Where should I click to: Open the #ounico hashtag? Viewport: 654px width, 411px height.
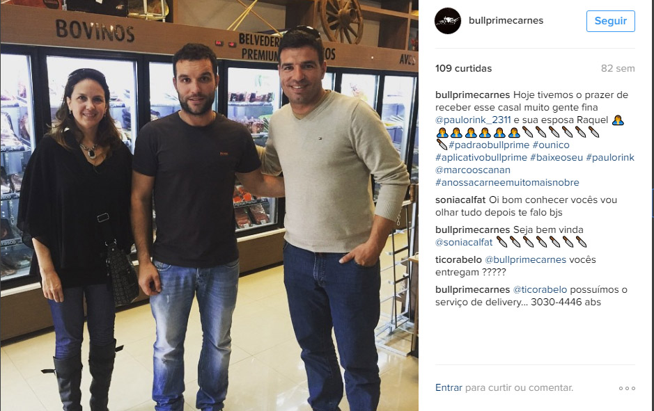(551, 145)
